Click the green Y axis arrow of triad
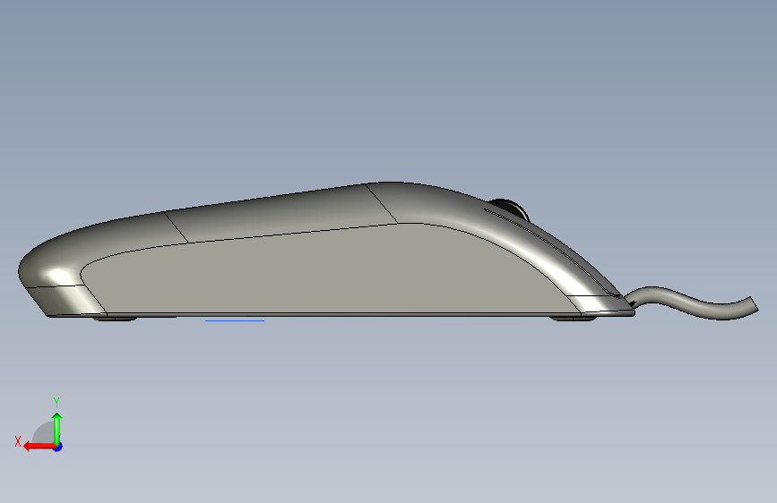 57,428
